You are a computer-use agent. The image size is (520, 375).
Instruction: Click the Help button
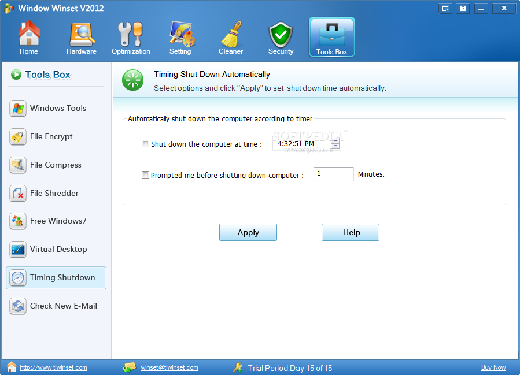(x=351, y=232)
